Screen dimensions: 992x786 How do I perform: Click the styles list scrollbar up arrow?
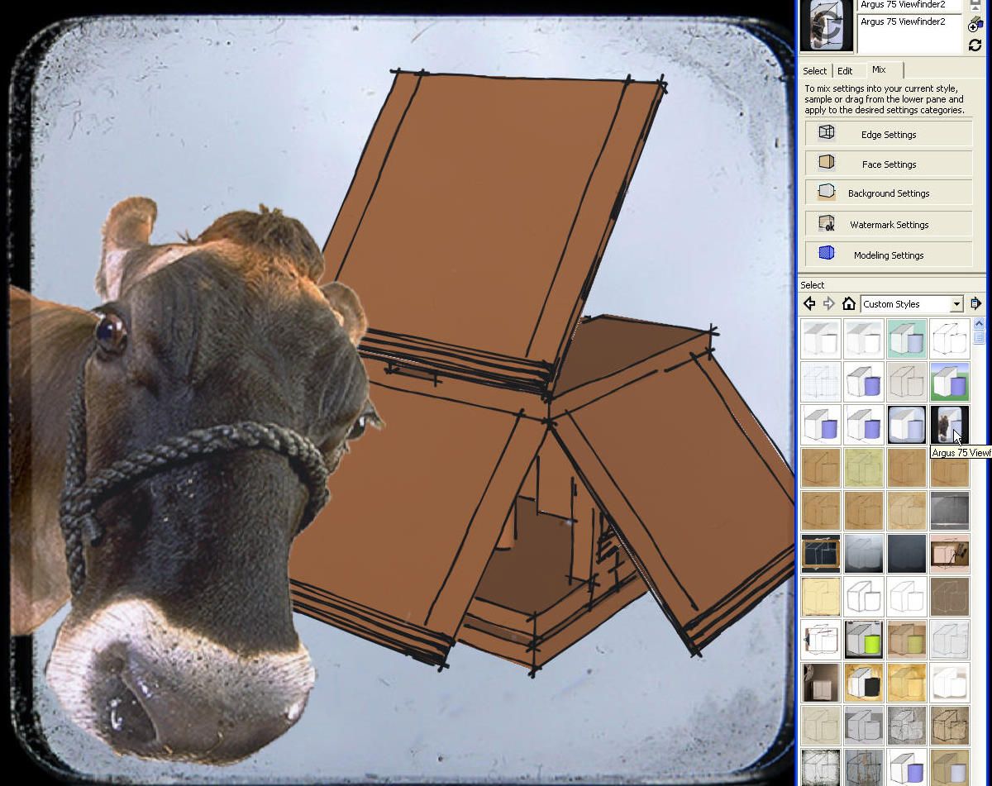[980, 323]
